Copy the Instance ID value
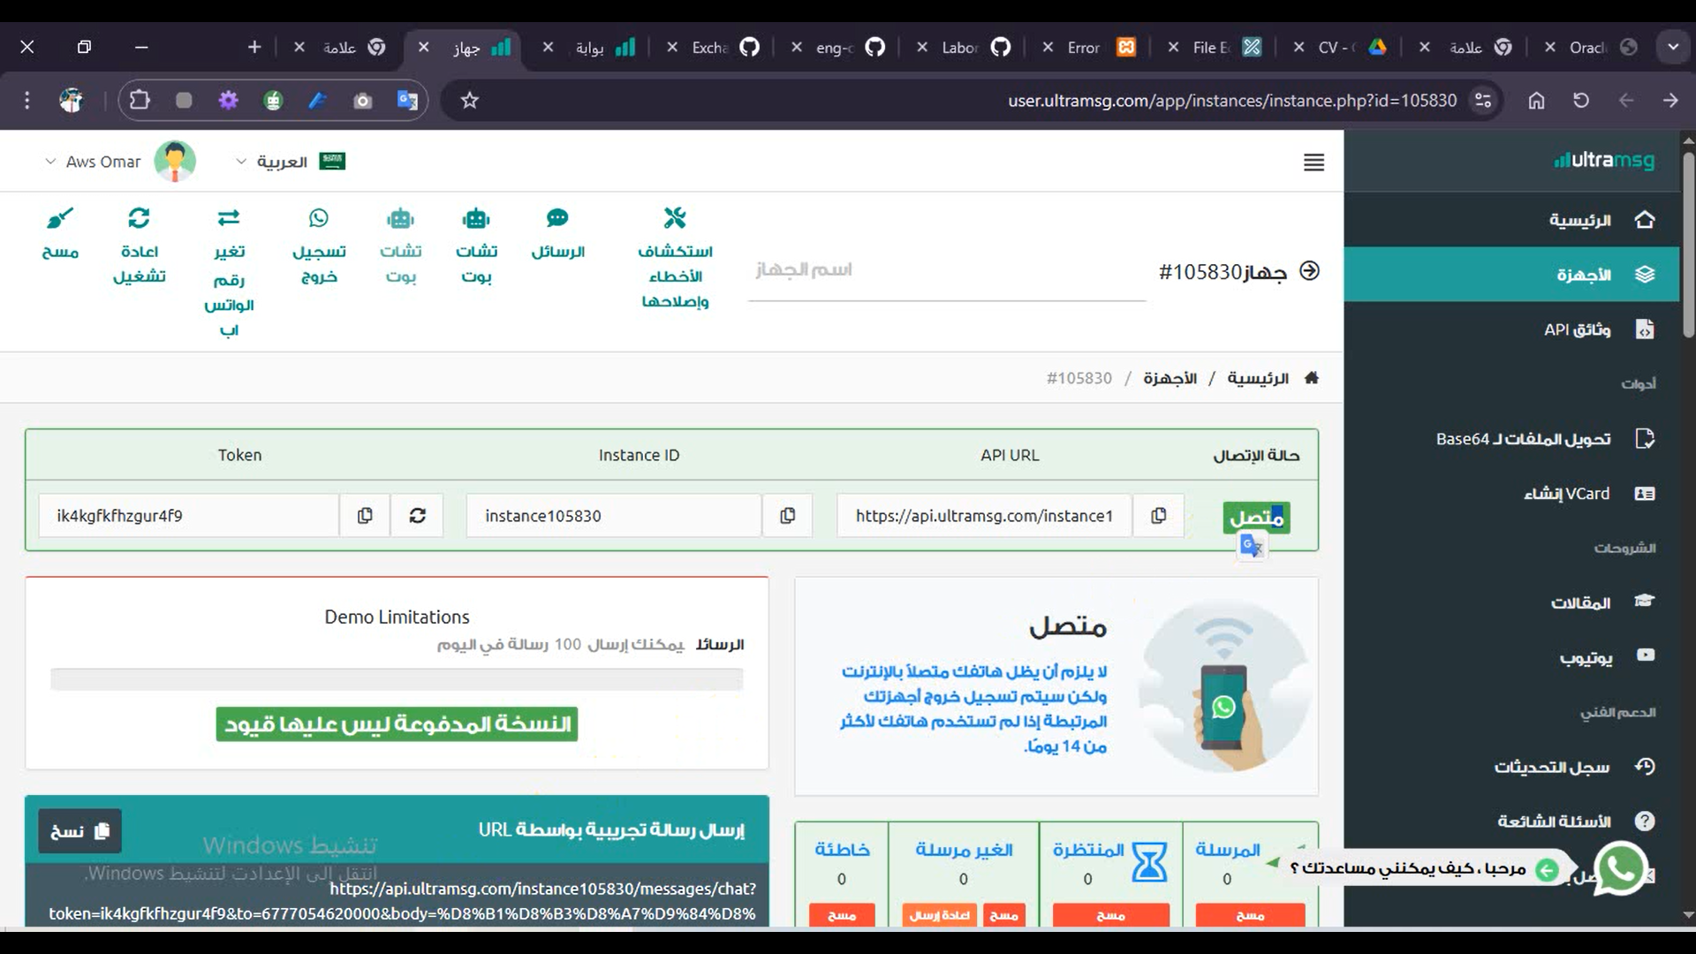The width and height of the screenshot is (1696, 954). tap(788, 516)
